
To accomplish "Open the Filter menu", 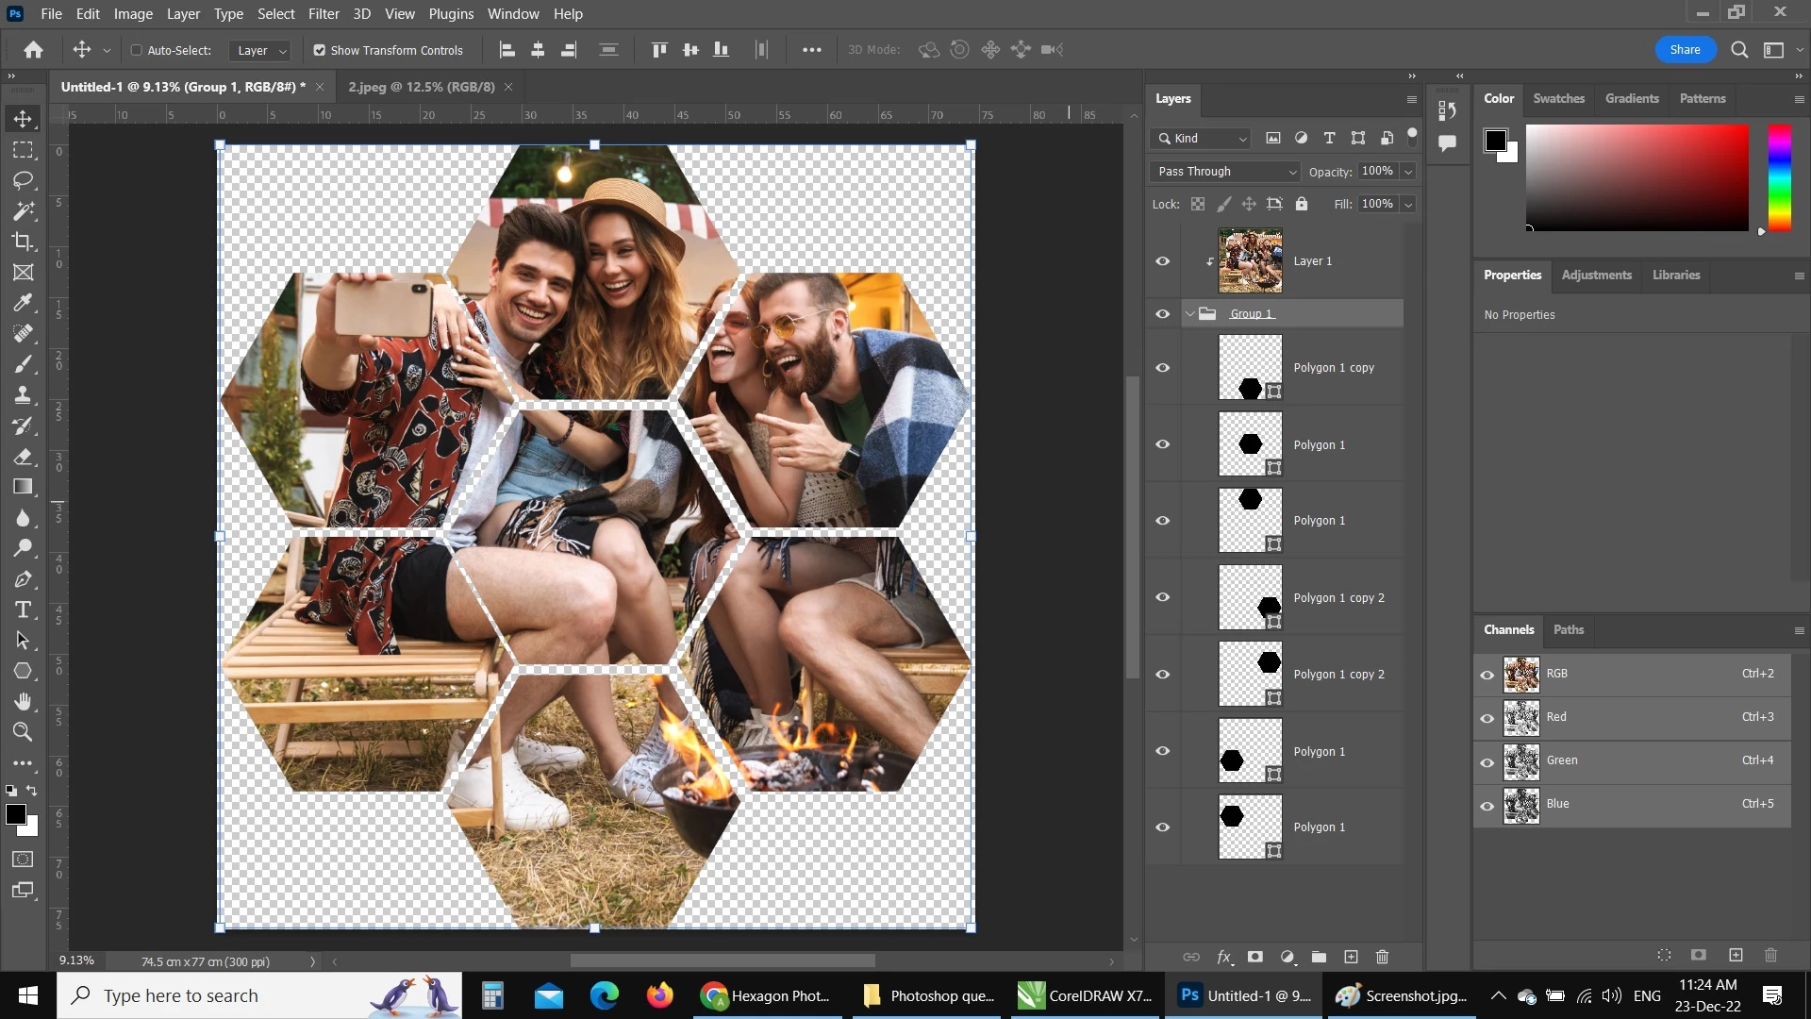I will pyautogui.click(x=323, y=14).
